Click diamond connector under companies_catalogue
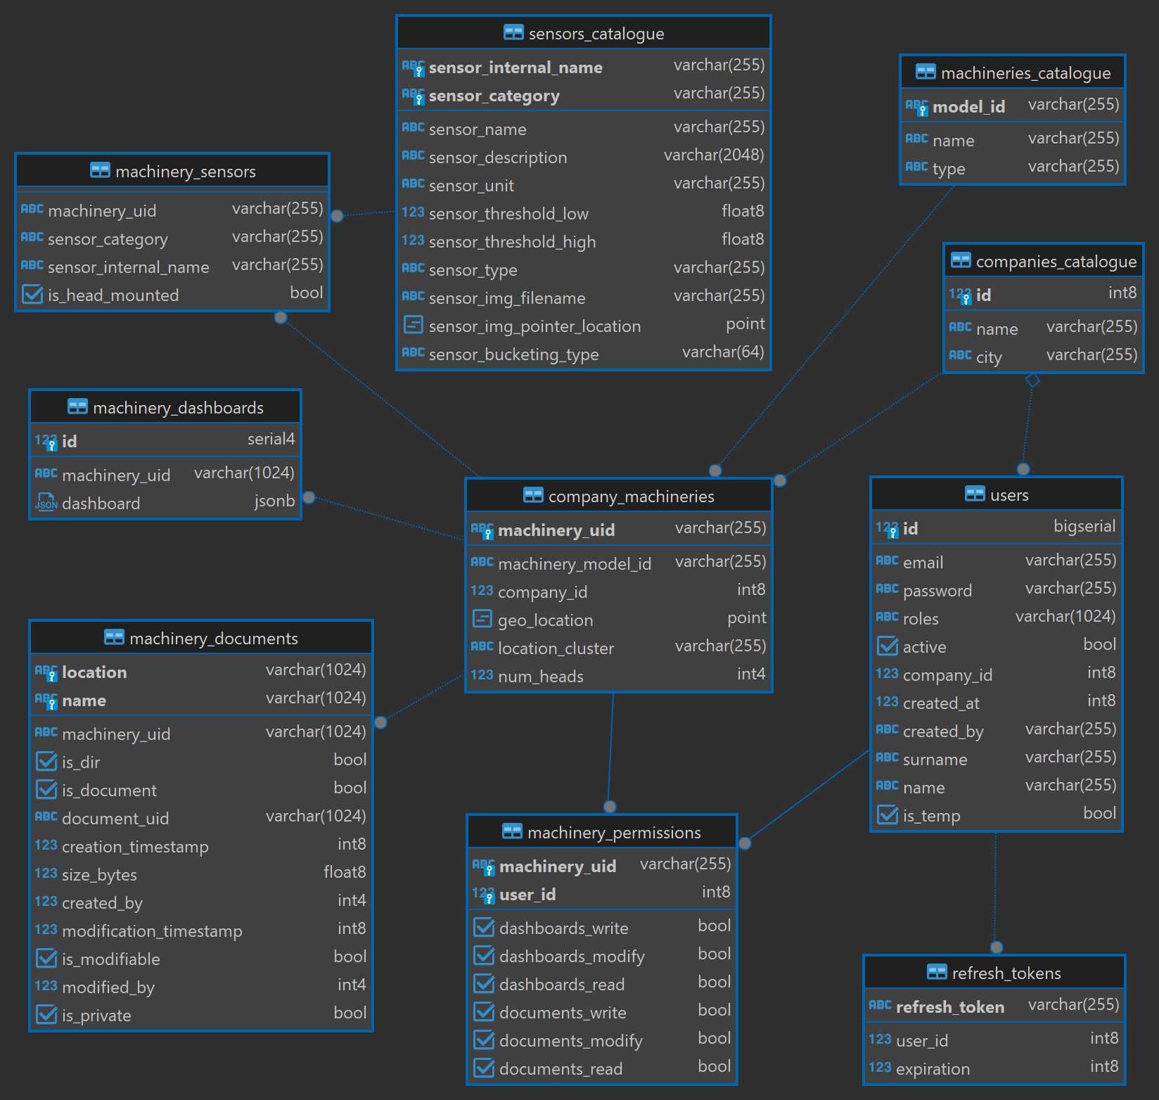Viewport: 1159px width, 1100px height. (x=1032, y=380)
